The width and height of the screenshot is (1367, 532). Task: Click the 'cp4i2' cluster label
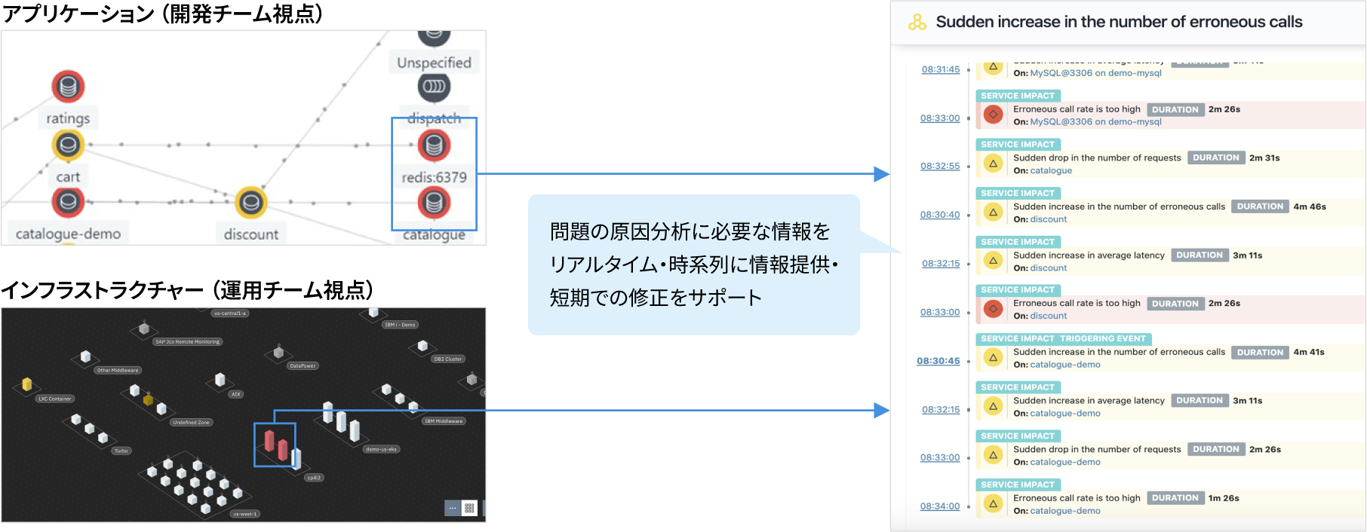click(x=314, y=478)
